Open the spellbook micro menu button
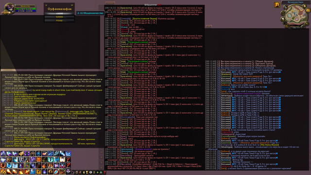The height and width of the screenshot is (175, 311). click(77, 173)
